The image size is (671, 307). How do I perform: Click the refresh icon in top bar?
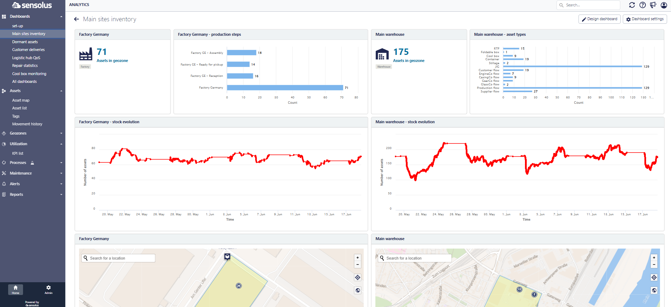(x=632, y=5)
